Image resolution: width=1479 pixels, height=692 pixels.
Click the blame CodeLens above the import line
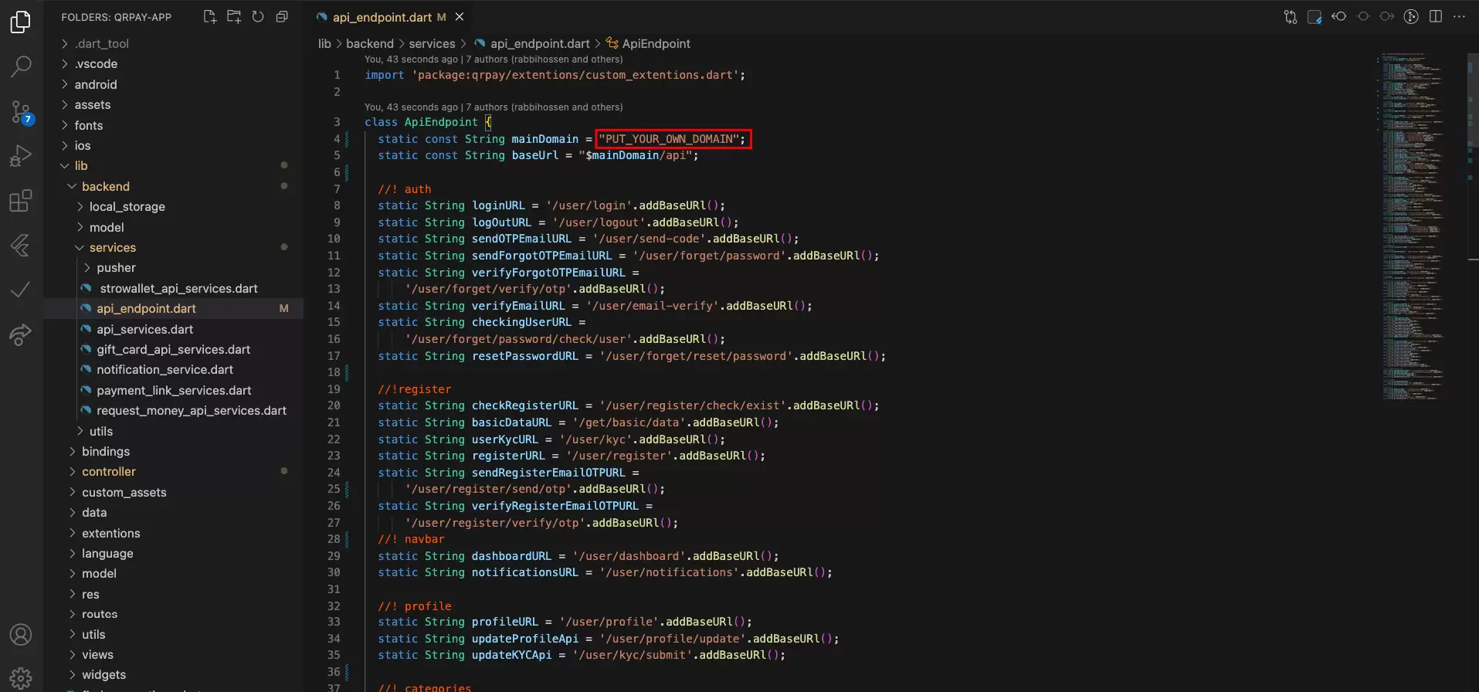click(x=494, y=59)
